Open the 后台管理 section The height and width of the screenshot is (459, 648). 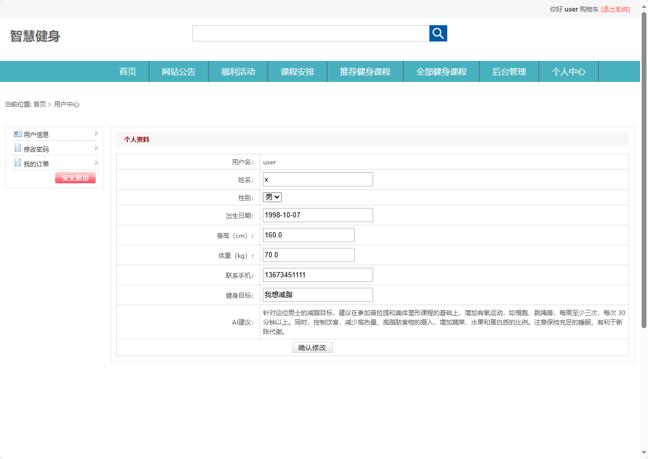[509, 71]
